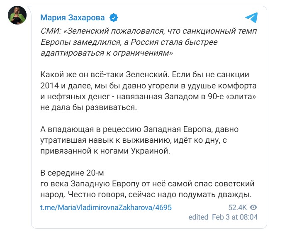Click the Telegram paper plane icon
The width and height of the screenshot is (292, 237).
[251, 17]
